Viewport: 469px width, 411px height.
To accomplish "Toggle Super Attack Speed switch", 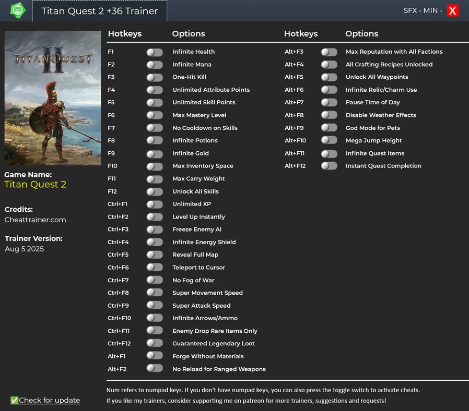I will pyautogui.click(x=155, y=305).
